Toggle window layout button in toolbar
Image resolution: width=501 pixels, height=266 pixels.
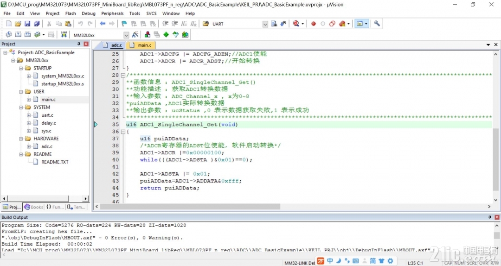click(x=360, y=24)
